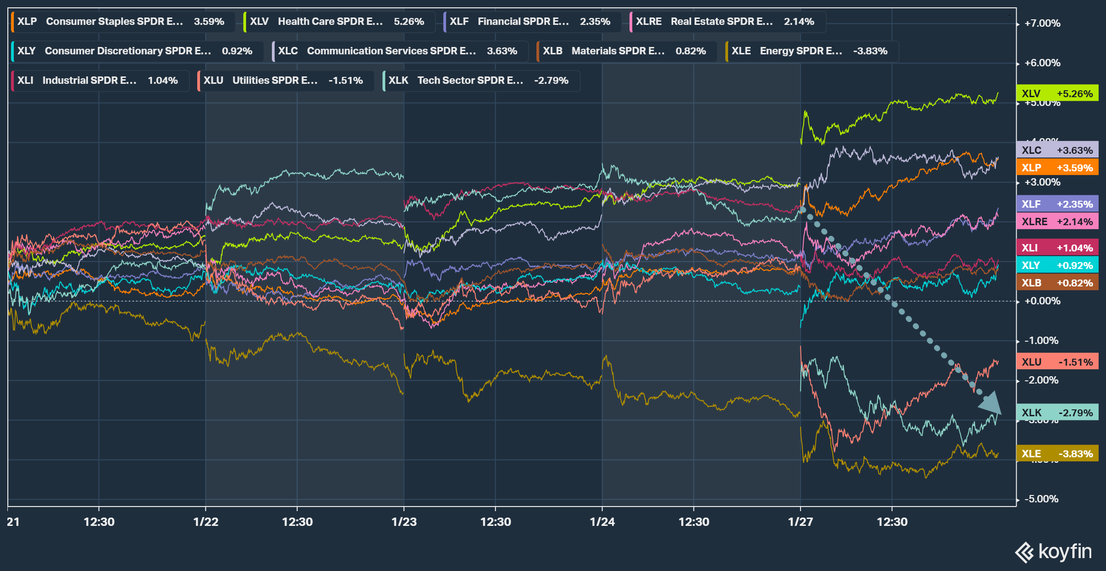
Task: Click the 3.59% value in XLP legend
Action: tap(209, 22)
